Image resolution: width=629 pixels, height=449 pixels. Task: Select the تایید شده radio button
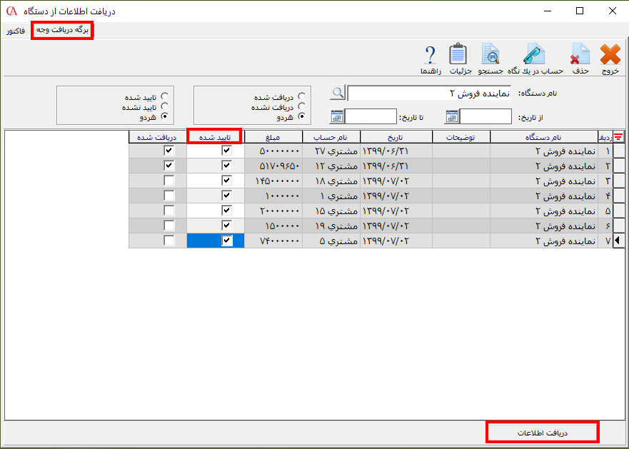coord(165,96)
